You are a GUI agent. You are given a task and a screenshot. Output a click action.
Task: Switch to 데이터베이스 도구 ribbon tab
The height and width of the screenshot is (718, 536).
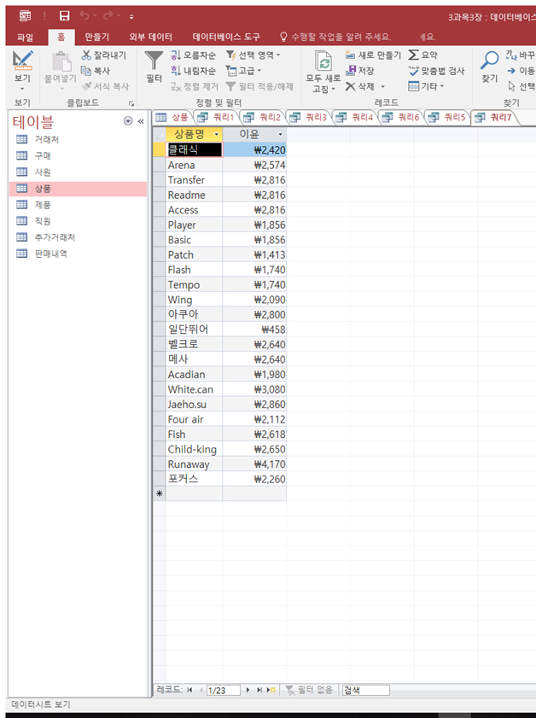pyautogui.click(x=226, y=37)
